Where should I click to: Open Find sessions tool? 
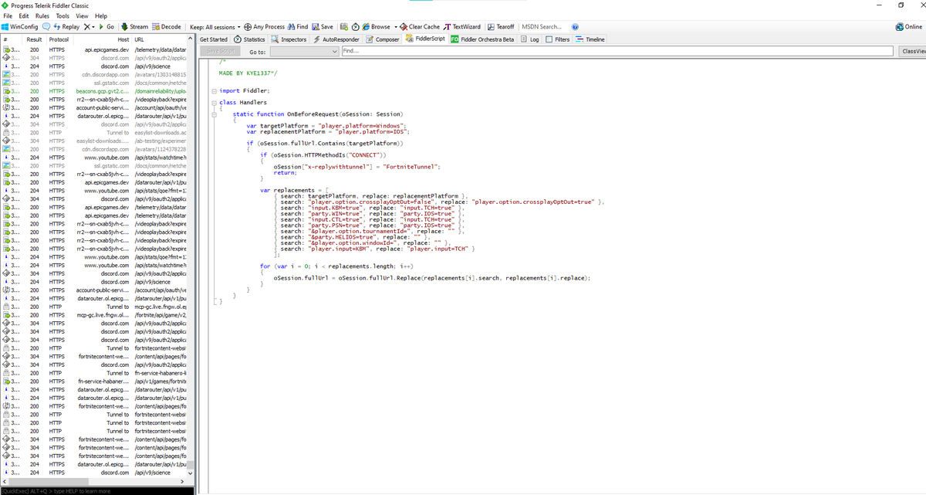pyautogui.click(x=298, y=27)
